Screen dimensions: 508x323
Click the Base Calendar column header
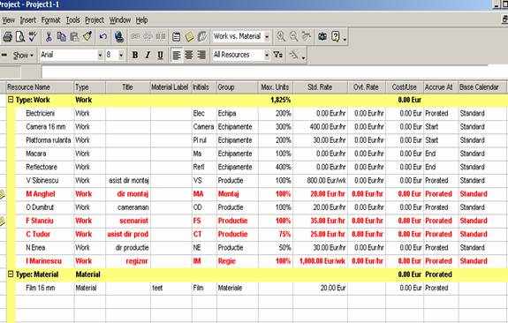pos(482,87)
